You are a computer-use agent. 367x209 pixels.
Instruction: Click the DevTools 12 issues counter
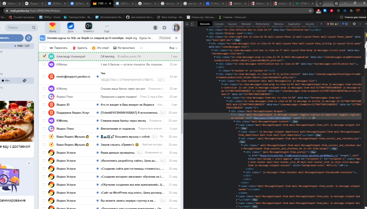pyautogui.click(x=345, y=24)
